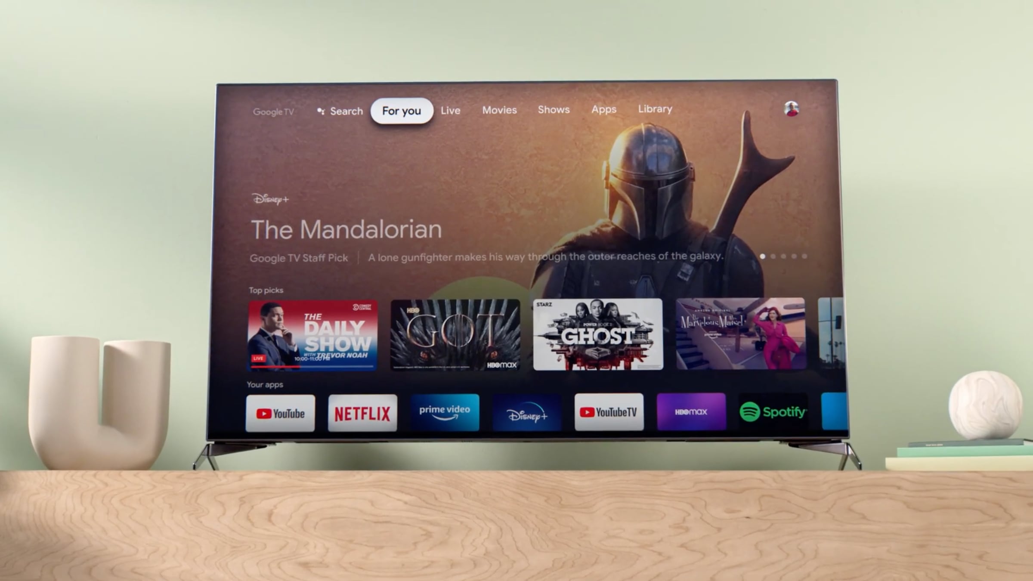This screenshot has height=581, width=1033.
Task: Click The Daily Show top pick thumbnail
Action: [313, 335]
